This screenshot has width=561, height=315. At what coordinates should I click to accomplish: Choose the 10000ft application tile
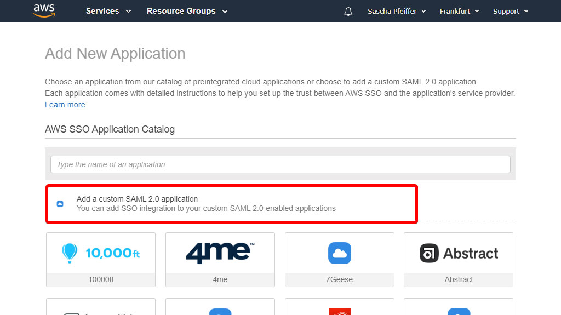101,260
